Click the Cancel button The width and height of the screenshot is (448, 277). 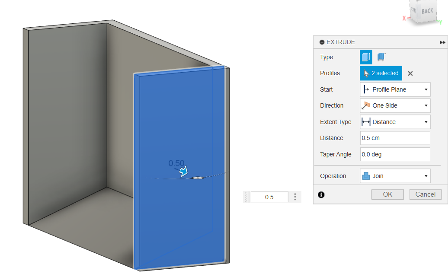(426, 194)
